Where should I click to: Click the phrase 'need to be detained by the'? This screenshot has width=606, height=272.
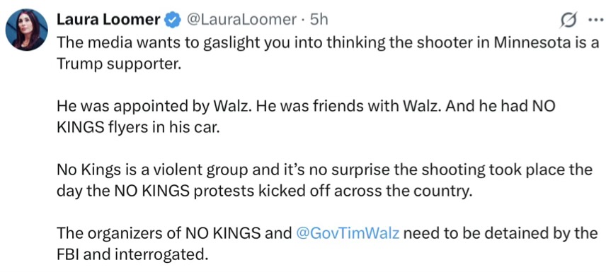pos(501,233)
